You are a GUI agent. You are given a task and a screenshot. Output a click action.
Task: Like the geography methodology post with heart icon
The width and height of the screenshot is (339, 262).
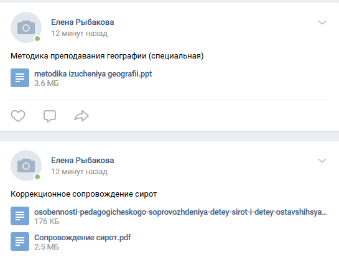click(18, 116)
